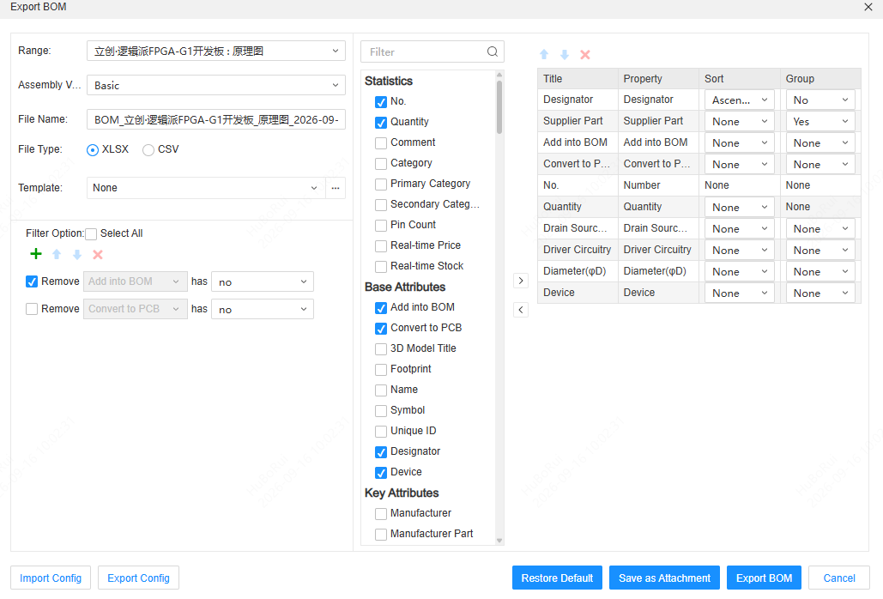This screenshot has width=883, height=599.
Task: Select XLSX file type
Action: [x=93, y=149]
